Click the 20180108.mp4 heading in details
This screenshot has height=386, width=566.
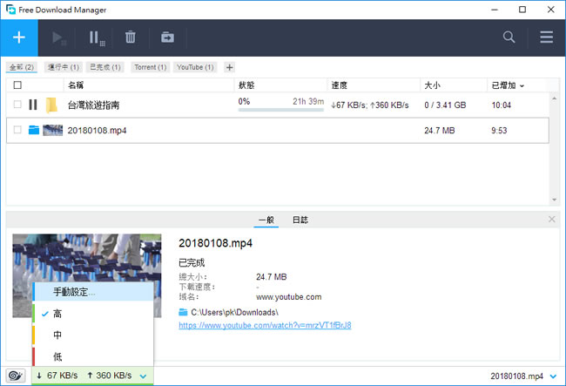click(x=215, y=243)
